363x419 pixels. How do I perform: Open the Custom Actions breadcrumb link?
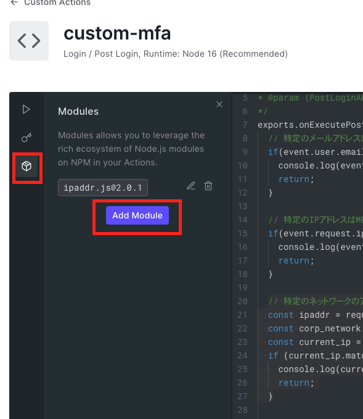click(57, 2)
